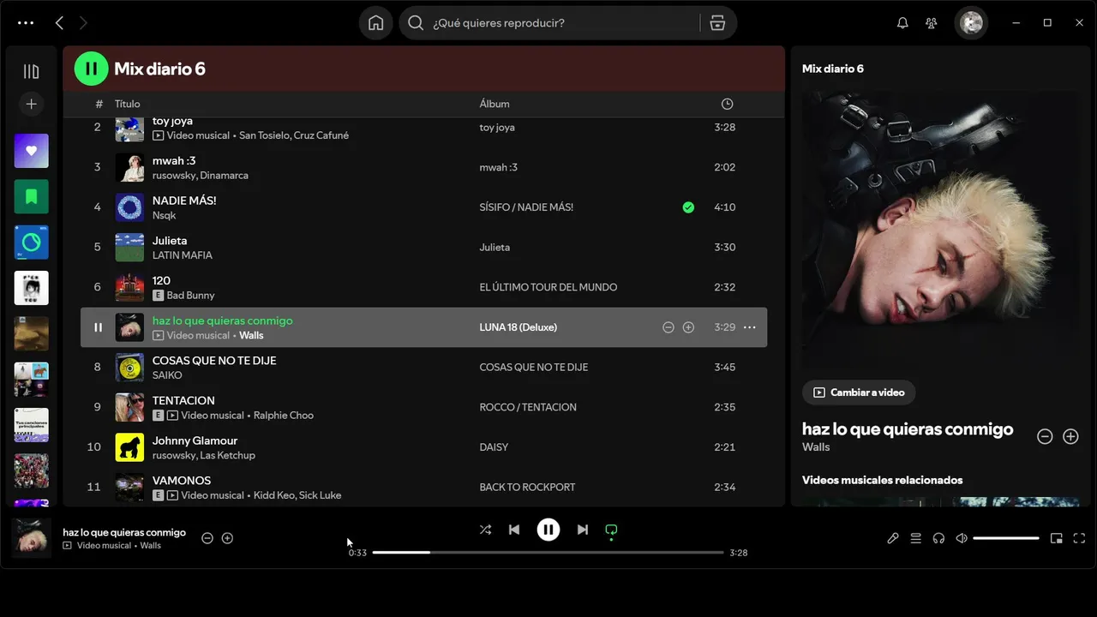The height and width of the screenshot is (617, 1097).
Task: Open the Liked Songs heart playlist
Action: point(31,151)
